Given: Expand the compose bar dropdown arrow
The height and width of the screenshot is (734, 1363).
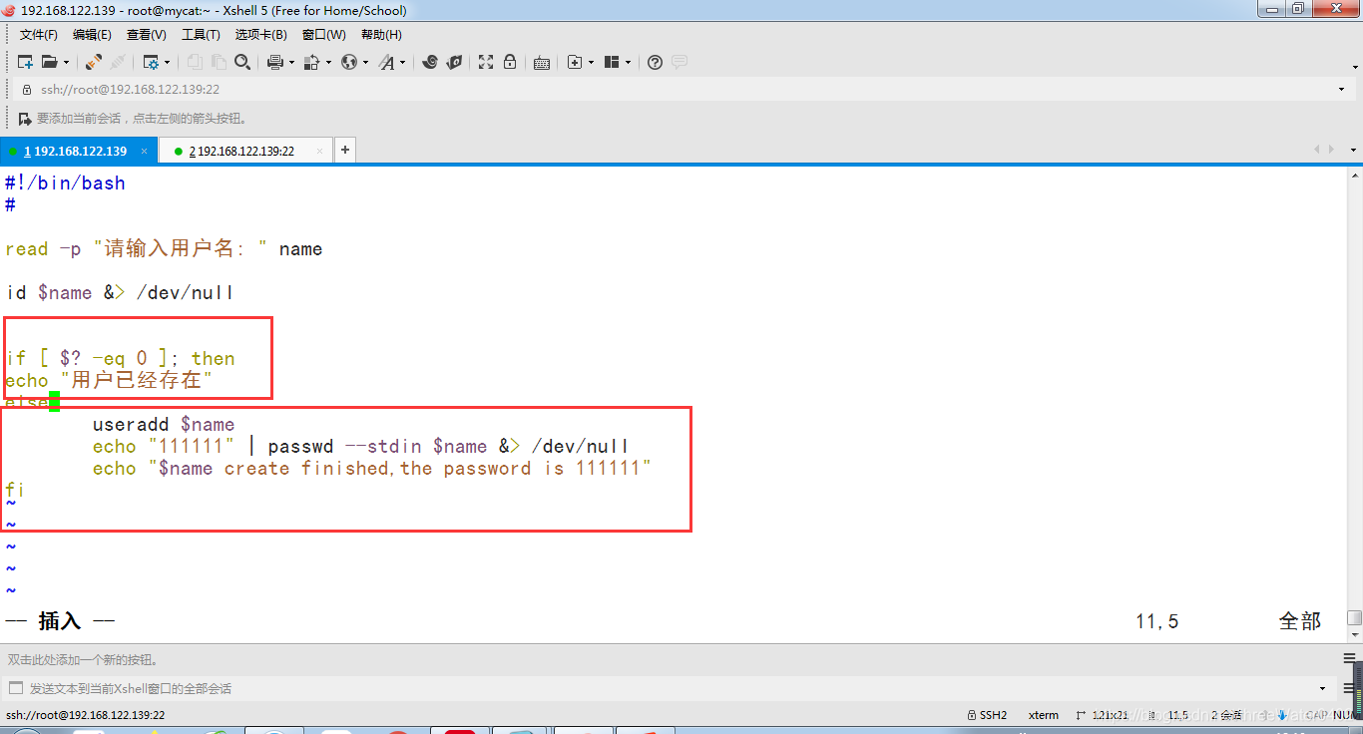Looking at the screenshot, I should pos(1323,688).
